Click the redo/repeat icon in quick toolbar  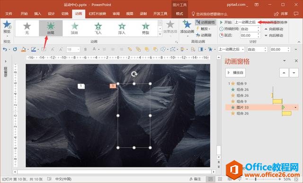[15, 50]
